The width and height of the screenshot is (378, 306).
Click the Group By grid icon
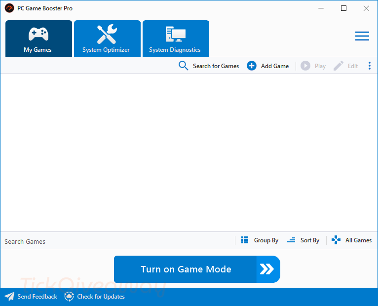pyautogui.click(x=245, y=240)
